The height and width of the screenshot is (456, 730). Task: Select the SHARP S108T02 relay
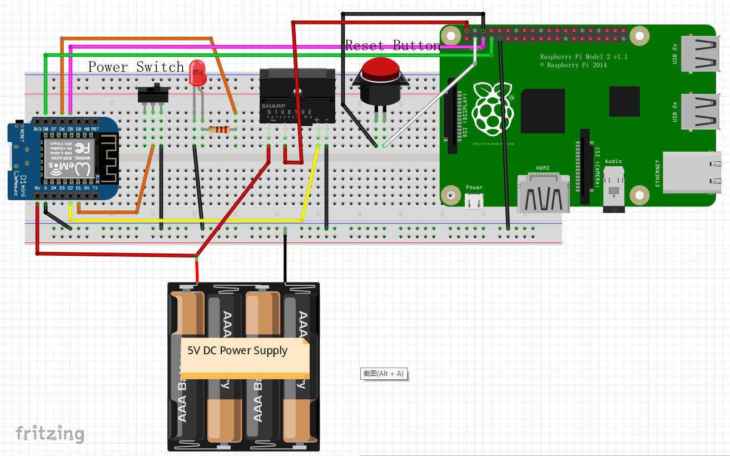coord(297,96)
